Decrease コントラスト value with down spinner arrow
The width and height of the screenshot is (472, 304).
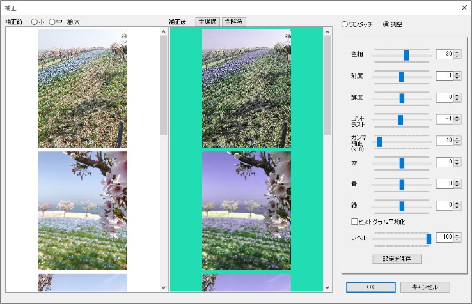coord(457,121)
